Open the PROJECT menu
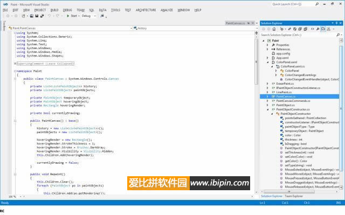This screenshot has height=215, width=345. 40,10
